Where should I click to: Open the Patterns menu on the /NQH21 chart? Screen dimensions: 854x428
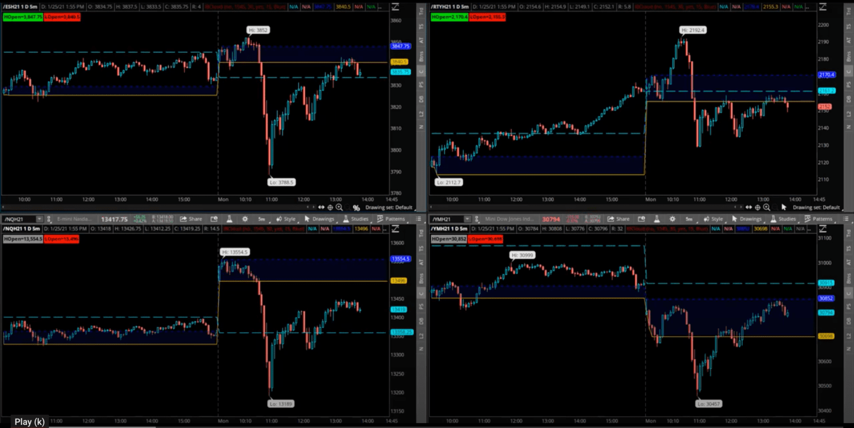[x=391, y=219]
